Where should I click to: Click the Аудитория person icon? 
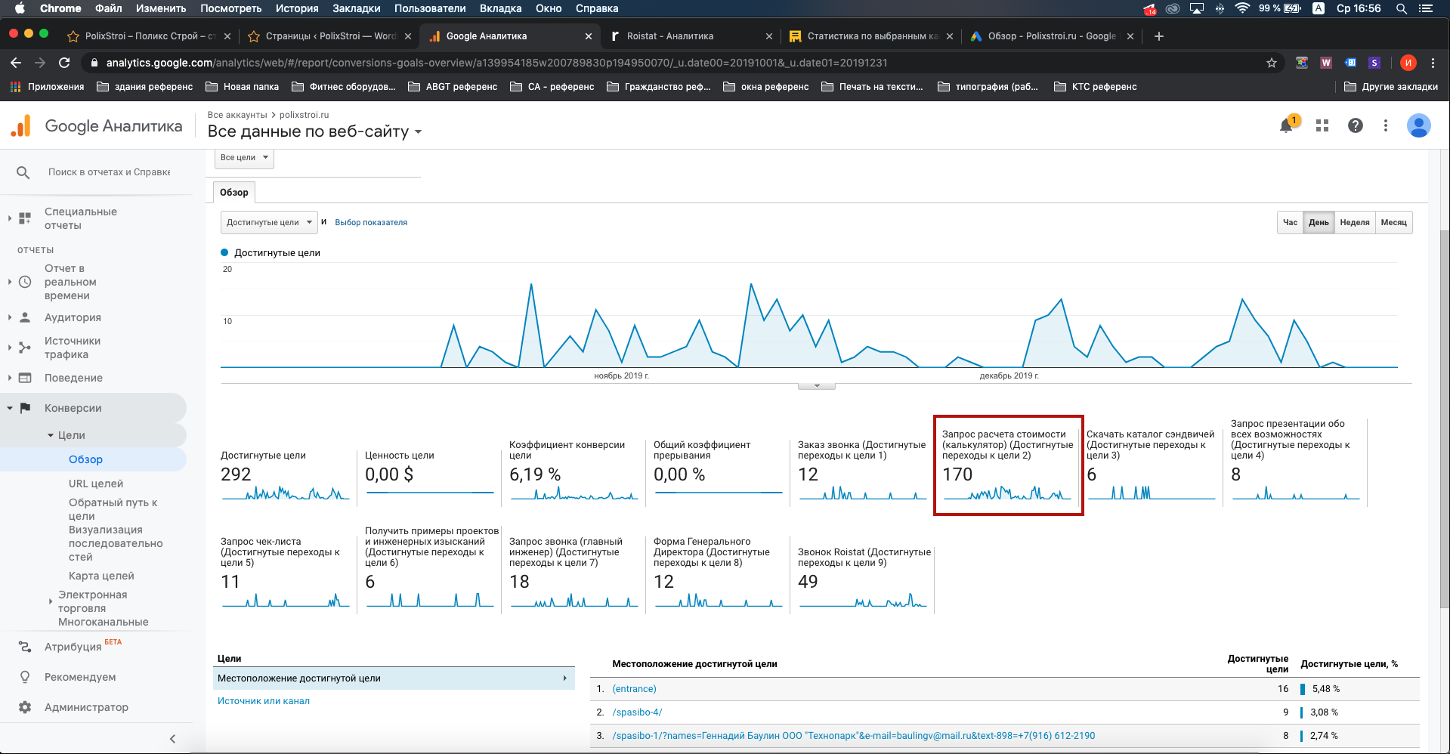[x=25, y=317]
